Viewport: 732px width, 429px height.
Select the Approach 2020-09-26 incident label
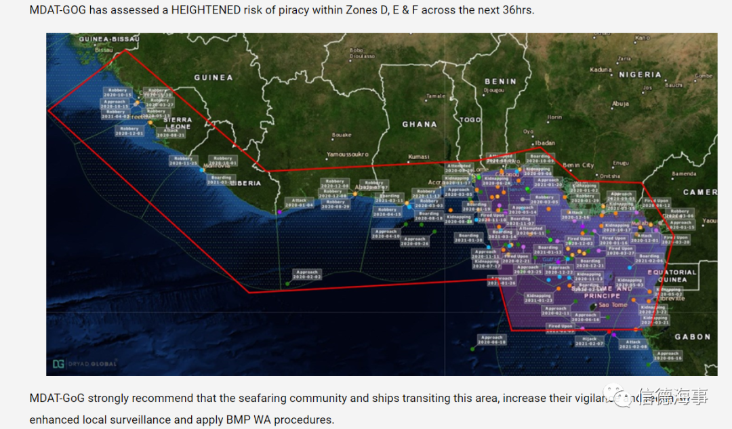[x=415, y=241]
